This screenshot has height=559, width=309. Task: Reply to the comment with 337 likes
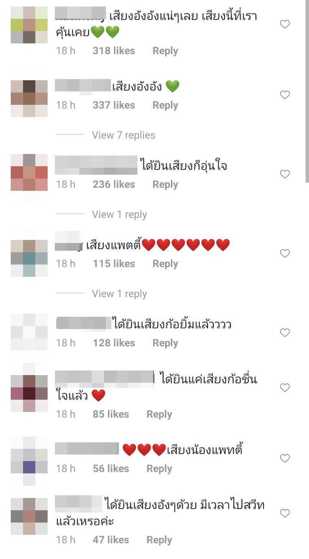point(165,106)
